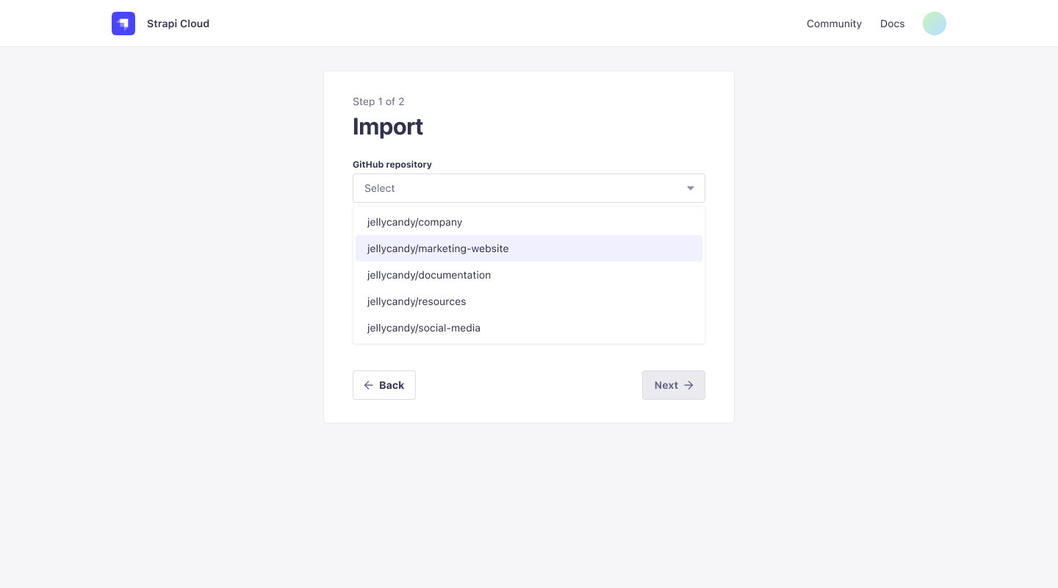Select the jellycandy/resources repository
The height and width of the screenshot is (588, 1058).
(417, 301)
